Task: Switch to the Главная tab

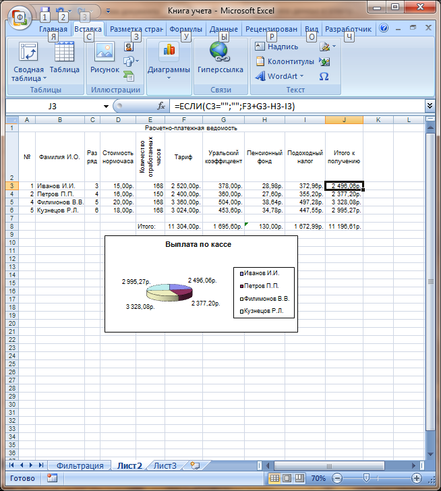Action: point(53,29)
